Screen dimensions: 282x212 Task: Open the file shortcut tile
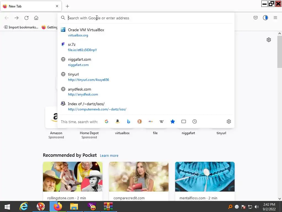(x=155, y=133)
